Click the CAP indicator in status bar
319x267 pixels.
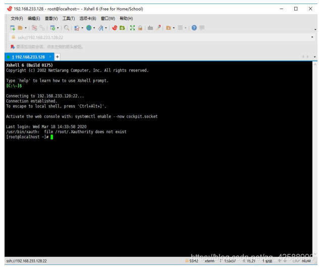(296, 261)
